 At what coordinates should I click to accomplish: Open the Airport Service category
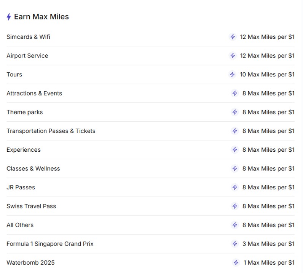coord(27,56)
